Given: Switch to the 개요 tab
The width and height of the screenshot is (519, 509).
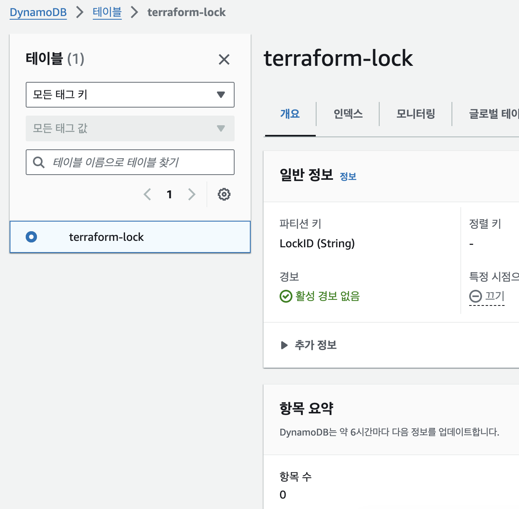Looking at the screenshot, I should point(290,114).
